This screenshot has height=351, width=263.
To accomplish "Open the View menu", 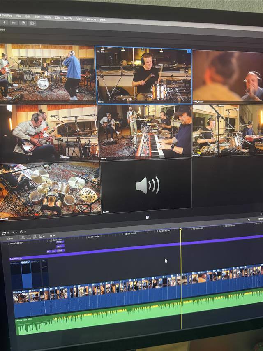I will [79, 19].
